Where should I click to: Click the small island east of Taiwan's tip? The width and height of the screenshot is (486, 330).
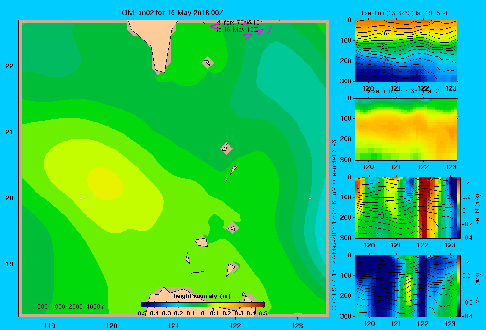click(208, 62)
